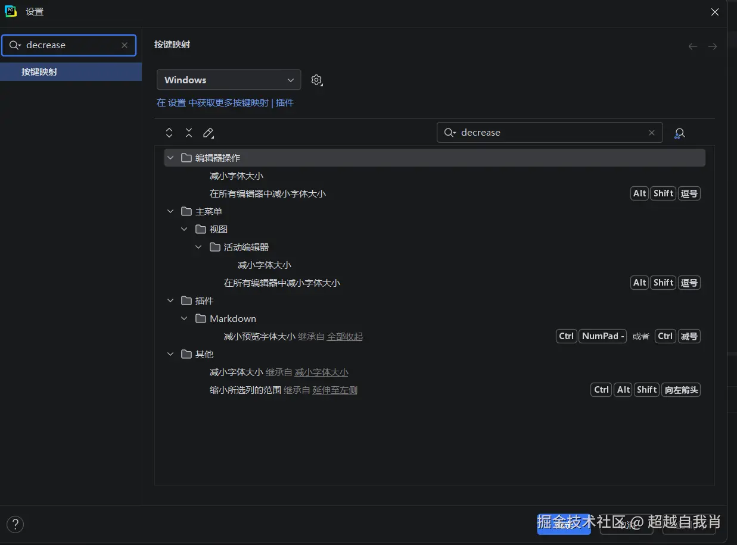The width and height of the screenshot is (737, 545).
Task: Focus the settings search box containing decrease
Action: tap(69, 45)
